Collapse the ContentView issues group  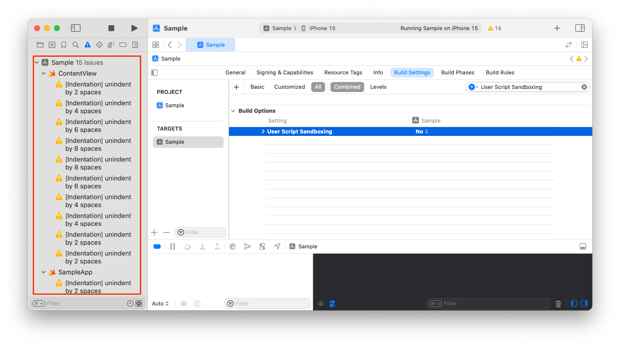pyautogui.click(x=44, y=73)
